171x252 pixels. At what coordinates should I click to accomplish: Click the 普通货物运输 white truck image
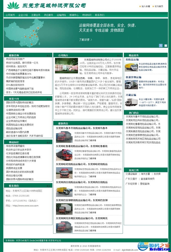131,85
